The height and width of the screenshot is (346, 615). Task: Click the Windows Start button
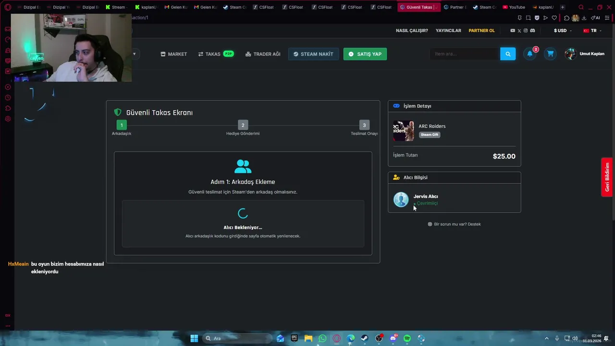194,338
